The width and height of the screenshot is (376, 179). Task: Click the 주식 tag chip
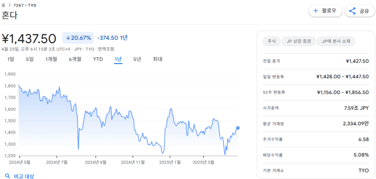(x=272, y=41)
